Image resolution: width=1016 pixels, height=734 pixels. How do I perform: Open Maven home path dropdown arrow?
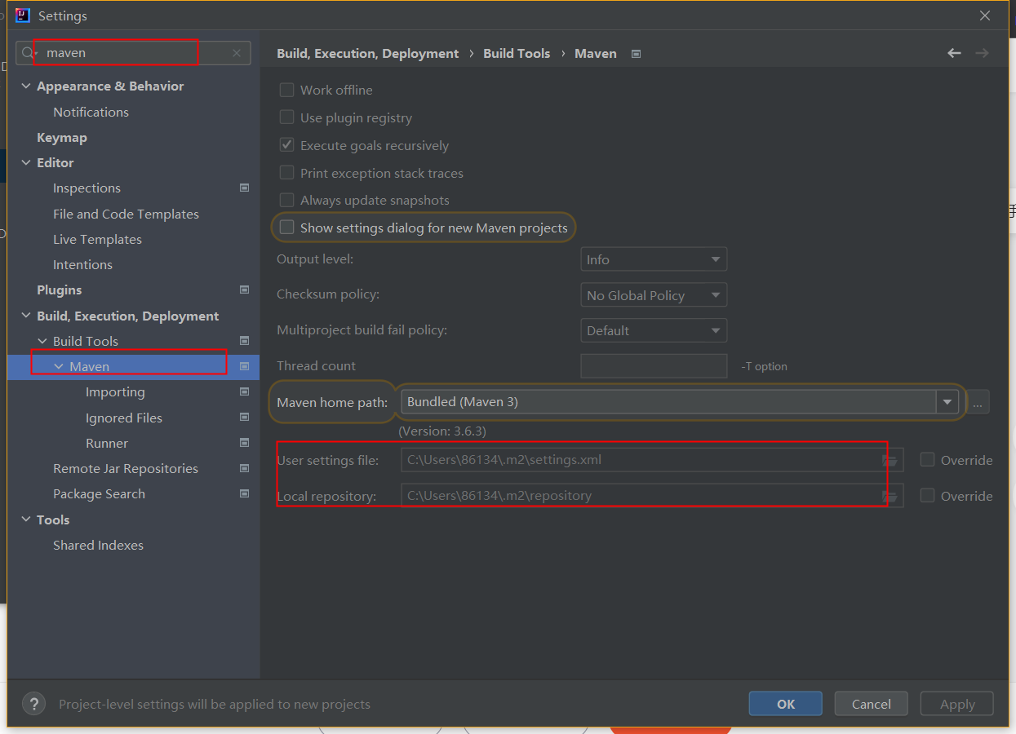(947, 401)
